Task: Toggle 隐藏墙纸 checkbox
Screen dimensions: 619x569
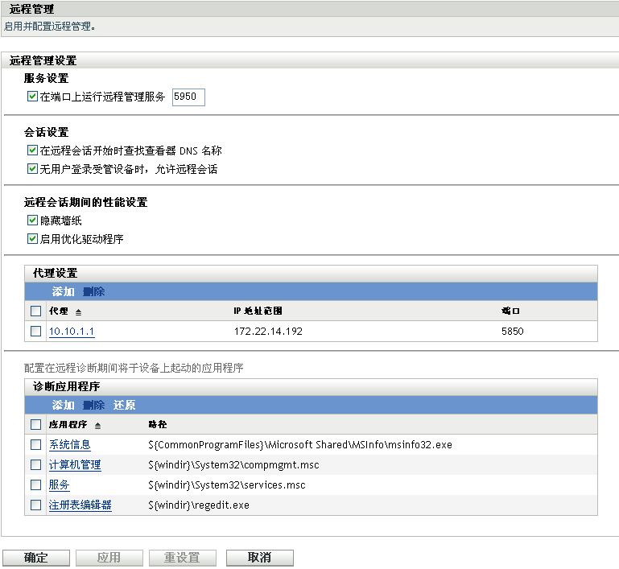Action: (x=32, y=221)
